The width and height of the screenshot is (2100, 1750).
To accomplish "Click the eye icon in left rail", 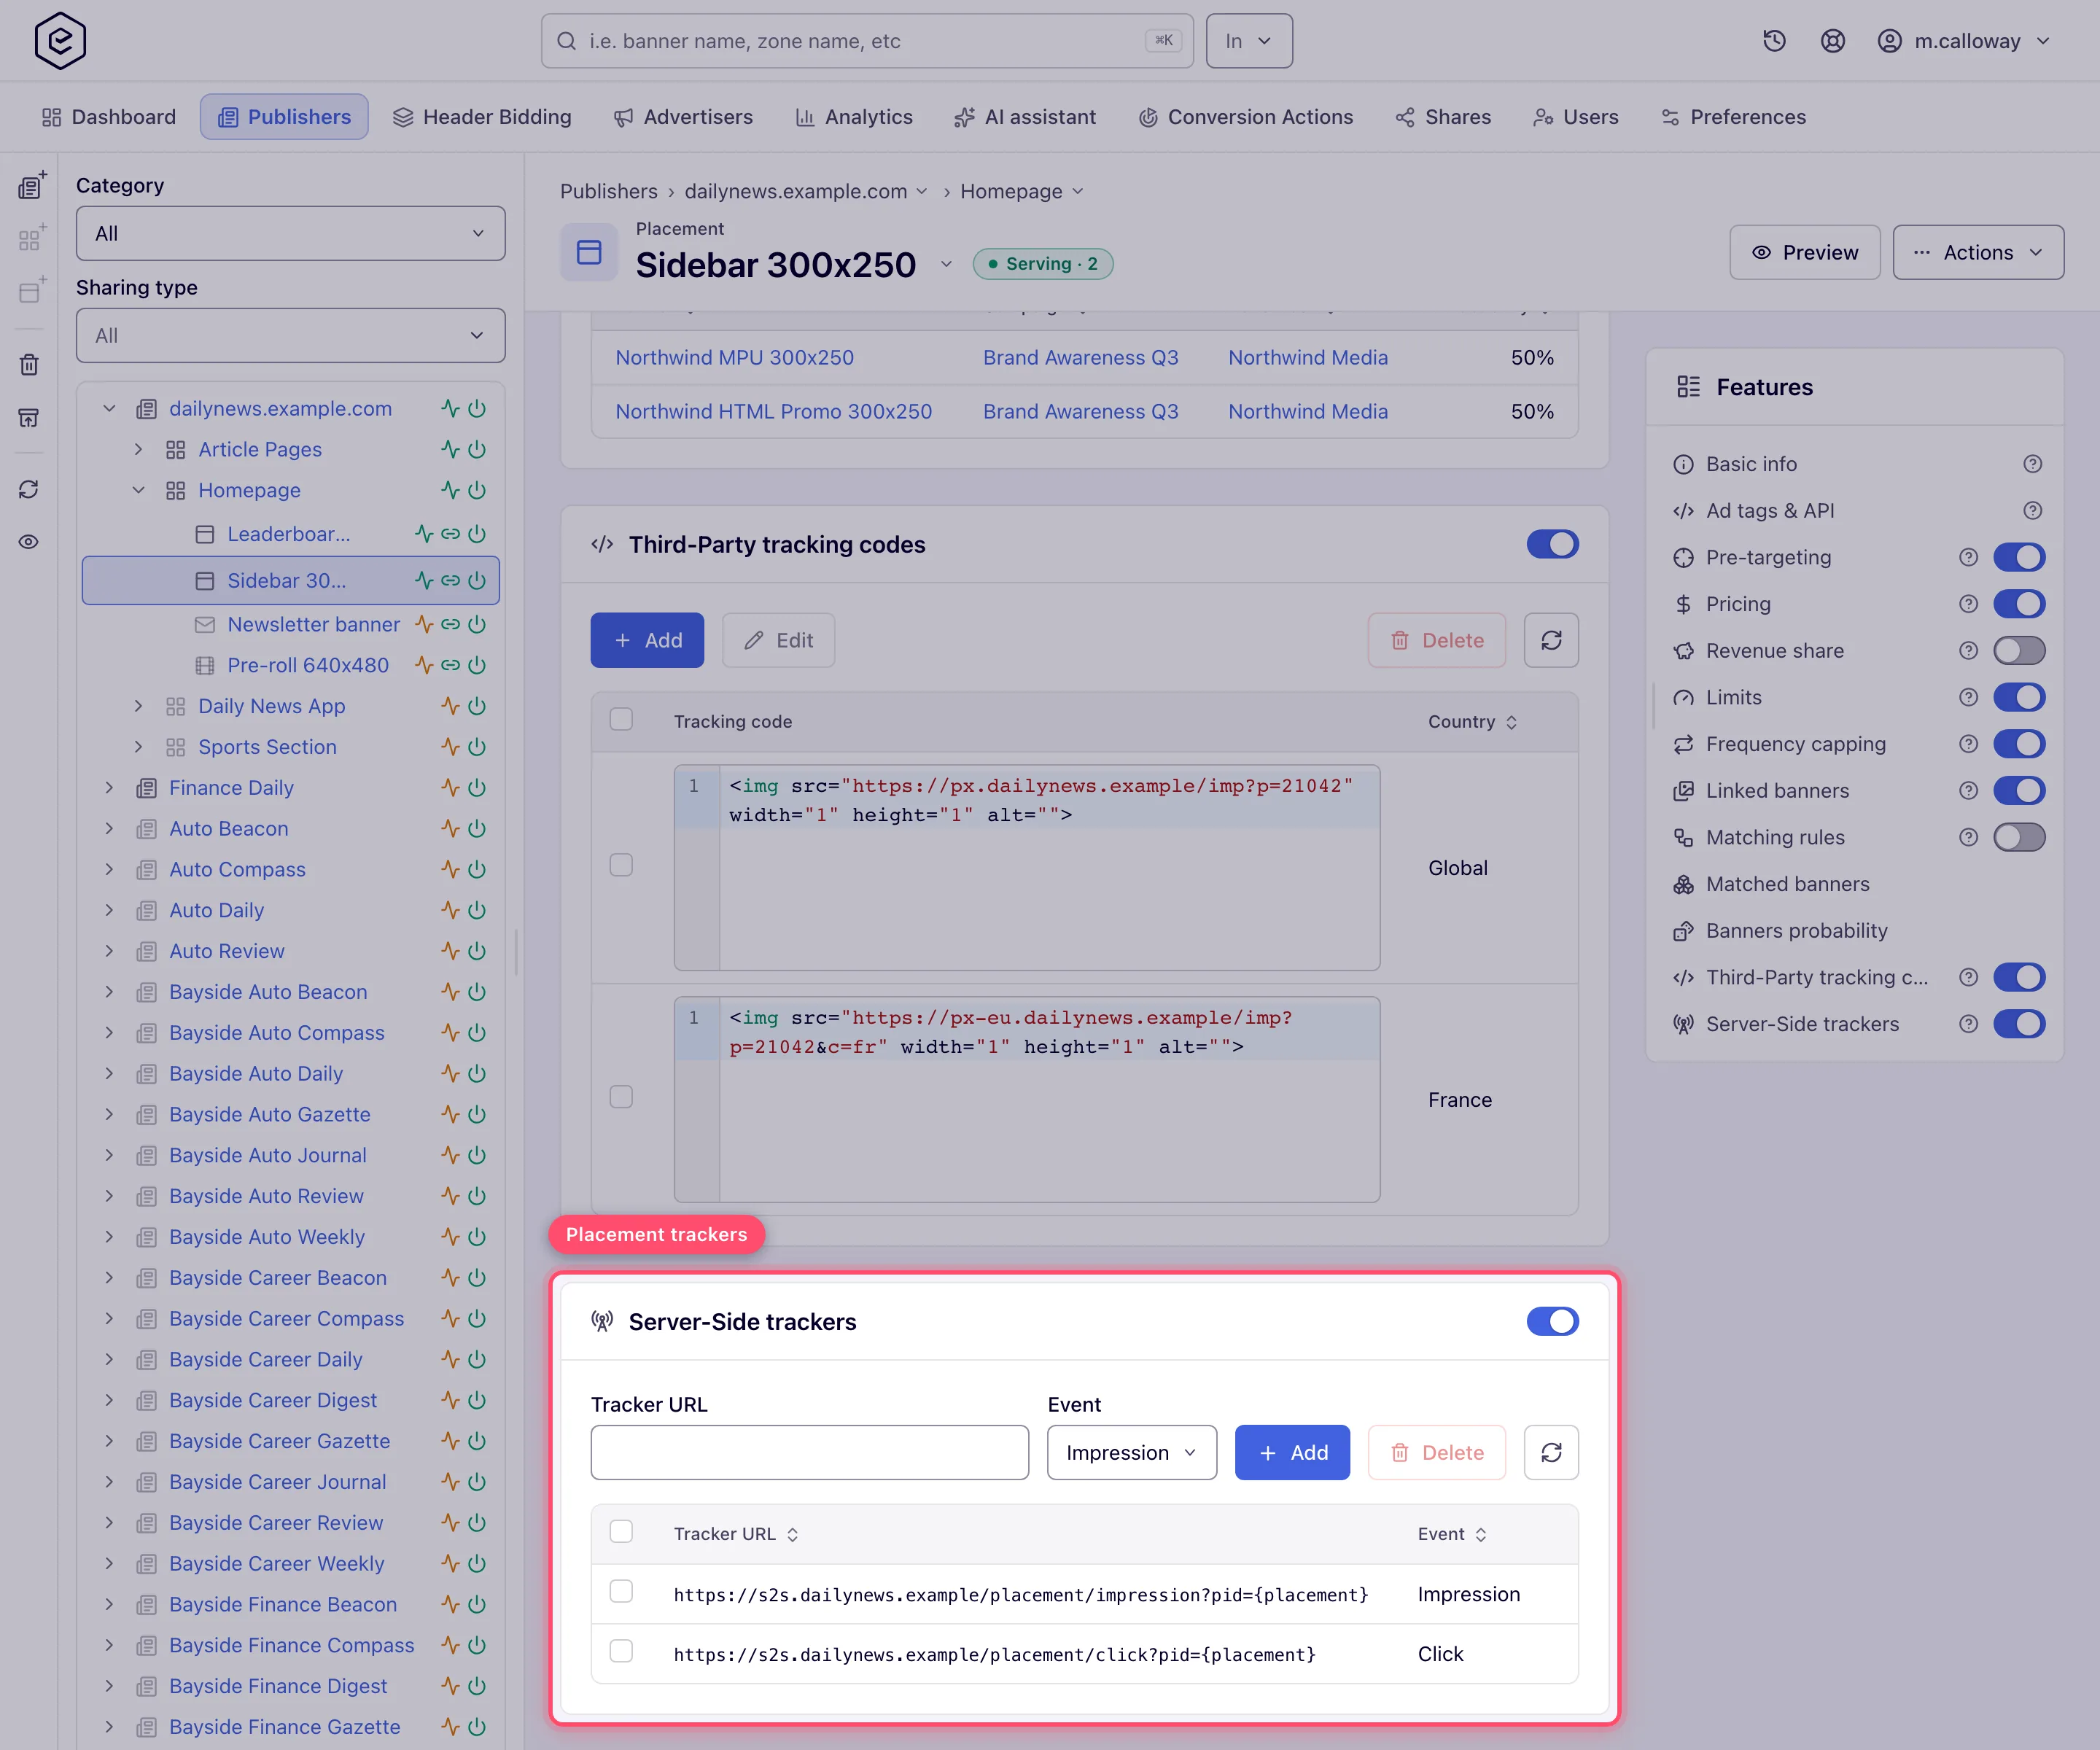I will tap(29, 542).
